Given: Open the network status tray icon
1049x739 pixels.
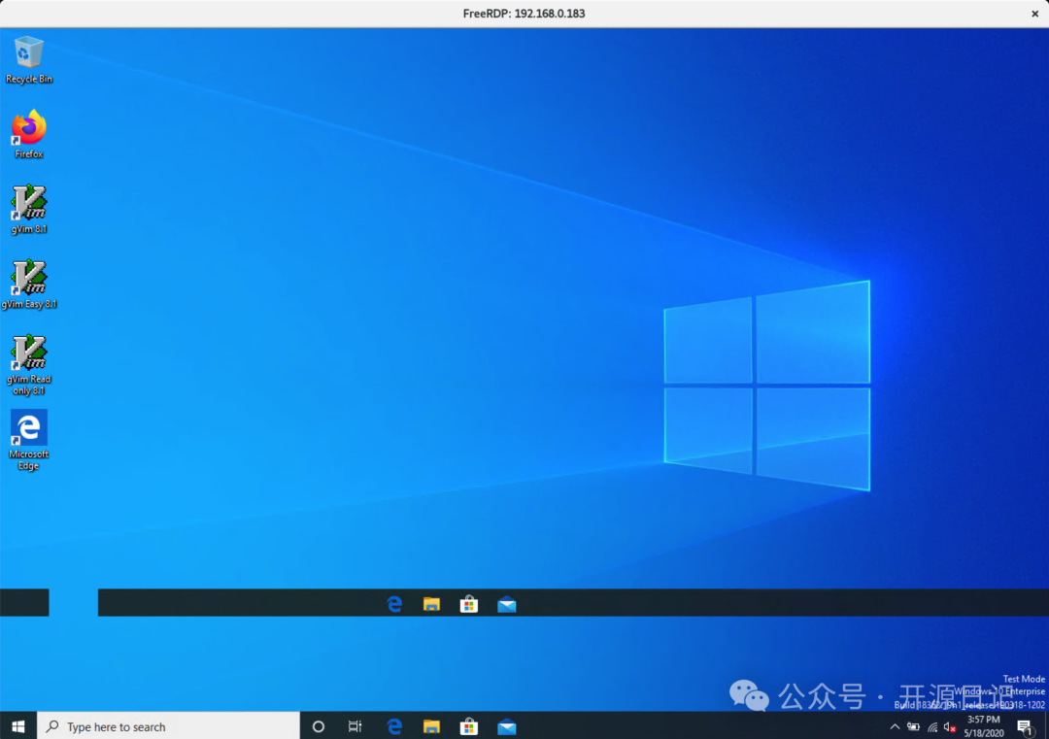Looking at the screenshot, I should pyautogui.click(x=932, y=726).
